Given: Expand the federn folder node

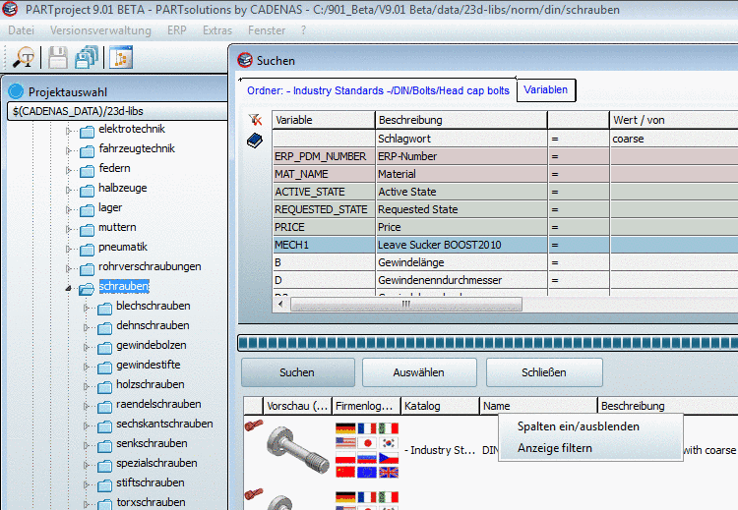Looking at the screenshot, I should [69, 170].
